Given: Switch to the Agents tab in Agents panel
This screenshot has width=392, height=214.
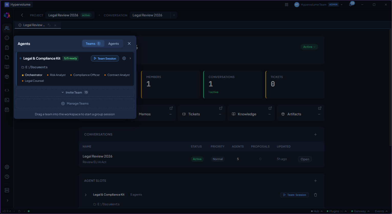Looking at the screenshot, I should [x=114, y=43].
